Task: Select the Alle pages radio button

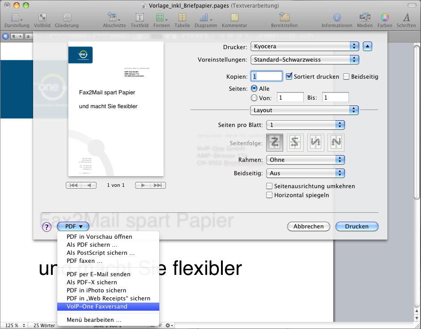Action: 254,89
